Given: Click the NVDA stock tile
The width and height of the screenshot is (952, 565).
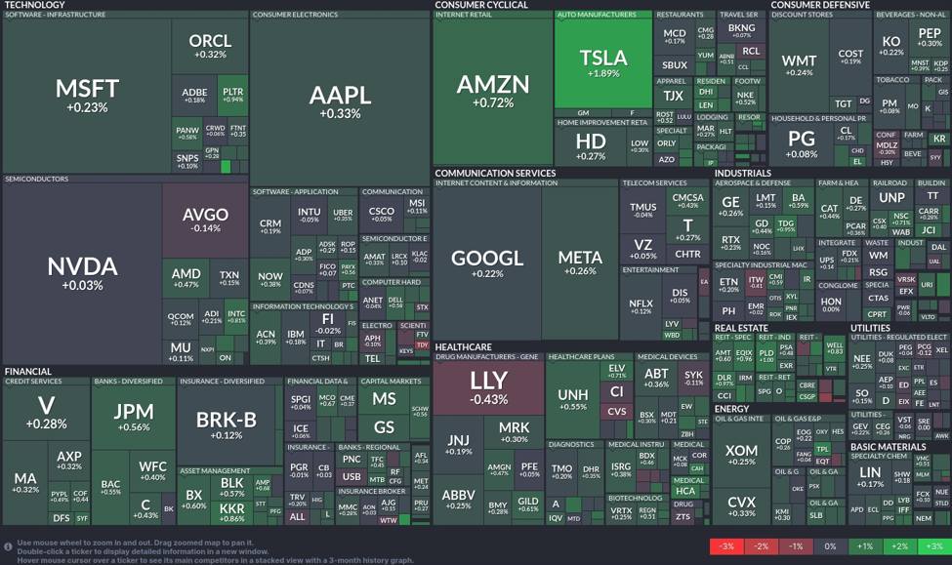Looking at the screenshot, I should [82, 271].
